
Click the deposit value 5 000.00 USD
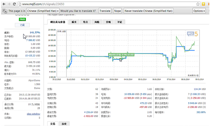tap(33, 36)
